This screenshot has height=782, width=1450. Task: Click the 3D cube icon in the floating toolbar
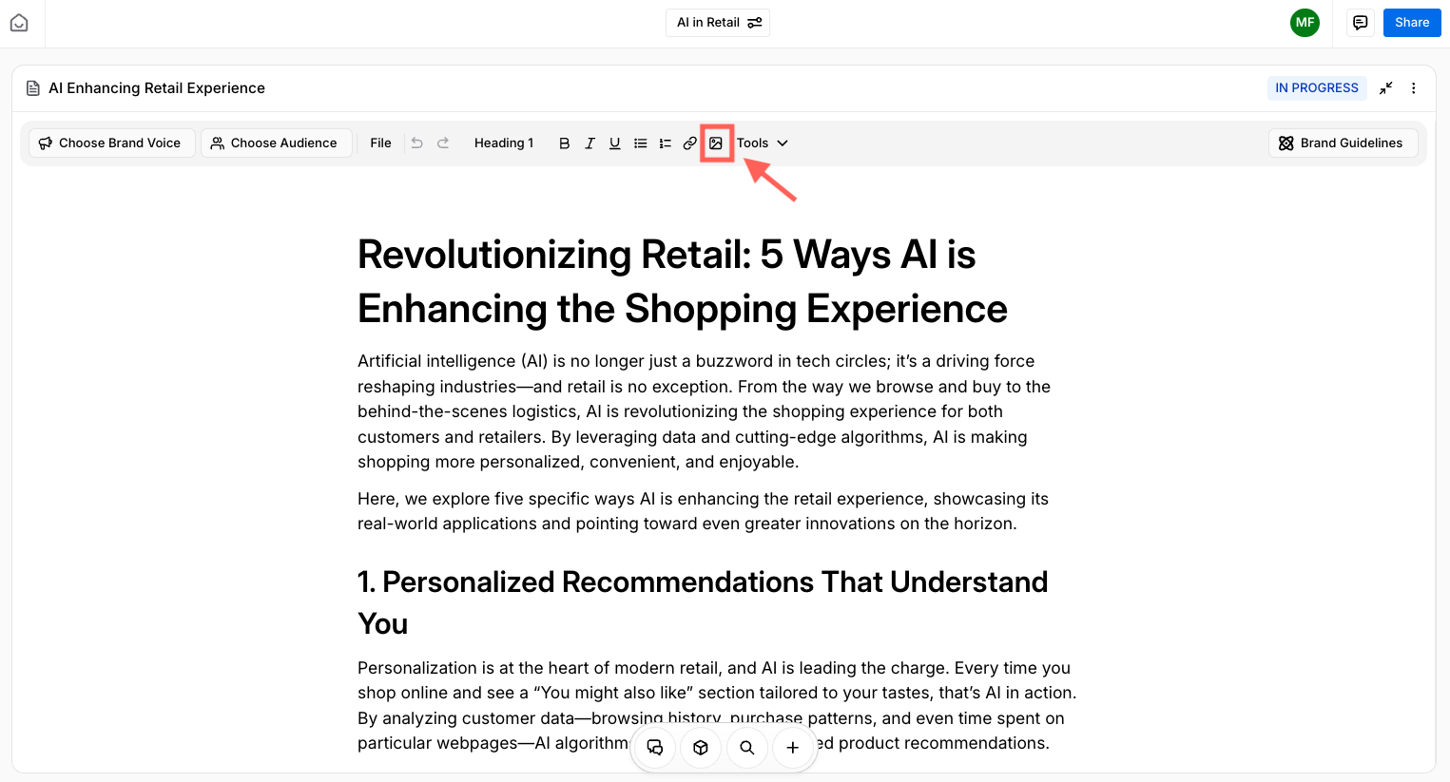pyautogui.click(x=701, y=748)
